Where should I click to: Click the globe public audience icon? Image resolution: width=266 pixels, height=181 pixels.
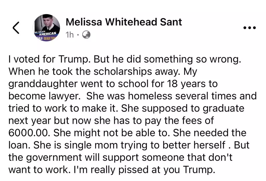pos(86,35)
